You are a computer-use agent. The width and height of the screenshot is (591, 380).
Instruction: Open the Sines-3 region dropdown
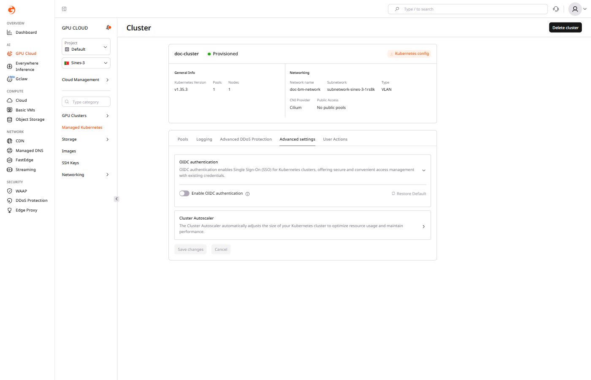click(86, 63)
